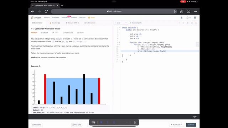Fold code at line 1 arrow
This screenshot has width=228, height=128.
119,28
